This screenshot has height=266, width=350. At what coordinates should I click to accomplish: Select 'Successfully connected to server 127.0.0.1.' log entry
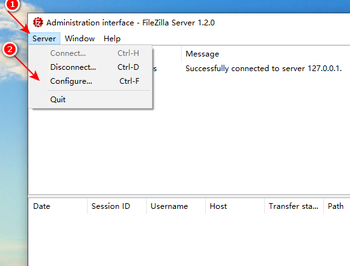264,69
